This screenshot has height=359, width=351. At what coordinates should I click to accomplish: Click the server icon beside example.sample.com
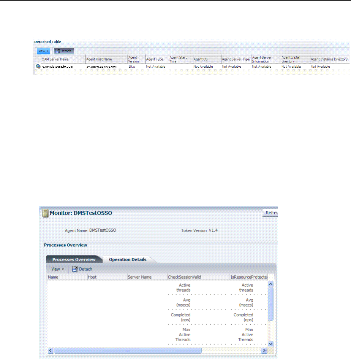38,67
